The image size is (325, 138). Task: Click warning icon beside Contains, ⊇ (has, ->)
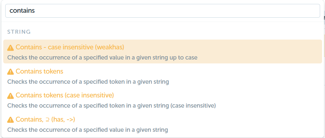tap(10, 120)
